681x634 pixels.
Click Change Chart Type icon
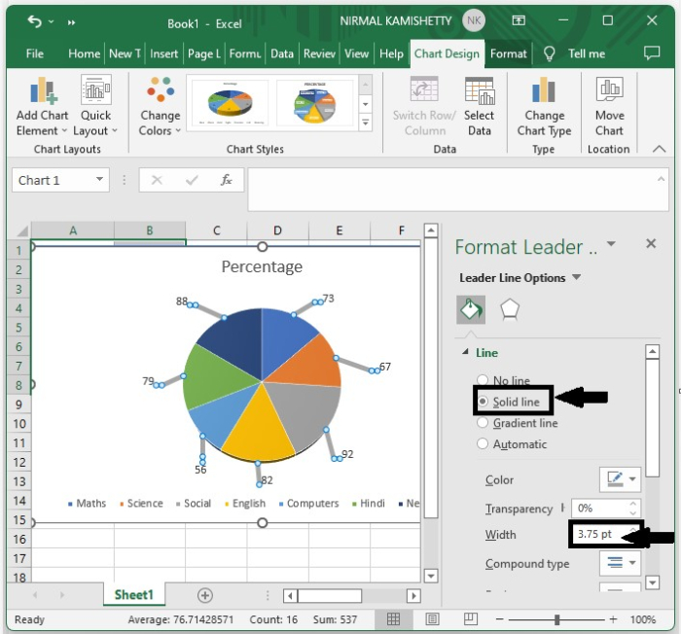coord(543,90)
